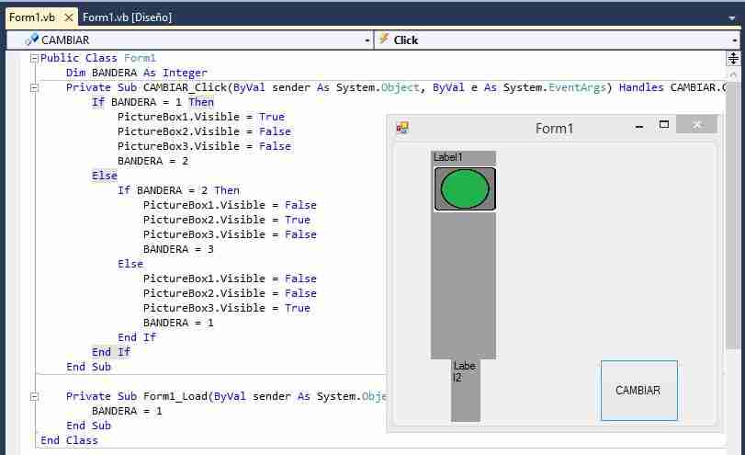The image size is (745, 455).
Task: Collapse the CAMBIAR_Click sub
Action: (x=34, y=87)
